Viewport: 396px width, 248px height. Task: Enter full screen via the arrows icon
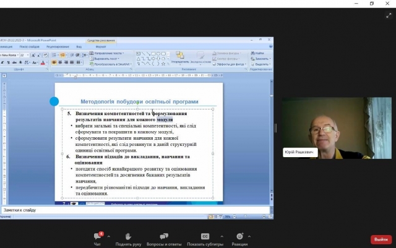(388, 15)
